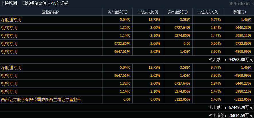
Task: Sort by 买入金额(元) column header
Action: coord(118,12)
